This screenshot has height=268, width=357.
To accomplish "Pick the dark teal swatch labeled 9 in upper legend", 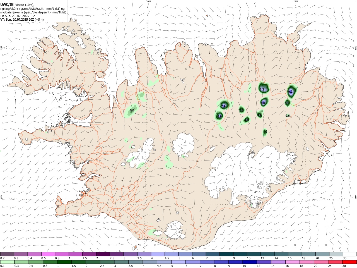I will click(240, 254).
